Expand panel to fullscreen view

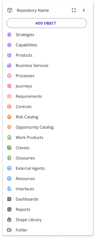pos(74,10)
